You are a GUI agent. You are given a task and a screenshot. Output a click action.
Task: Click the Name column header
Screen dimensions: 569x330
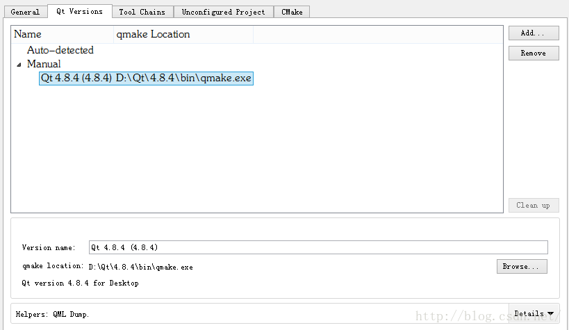[x=63, y=34]
